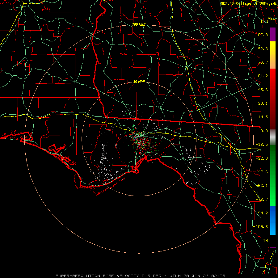Viewport: 278px width, 278px height.
Task: Click the -0.9 legend value
Action: click(263, 131)
